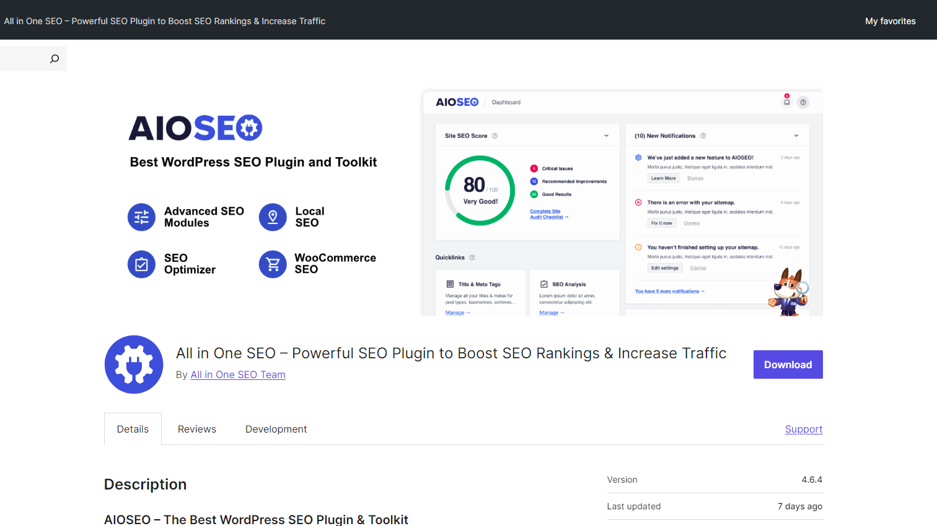Open the All in One SEO Team link
The height and width of the screenshot is (526, 937).
click(238, 374)
